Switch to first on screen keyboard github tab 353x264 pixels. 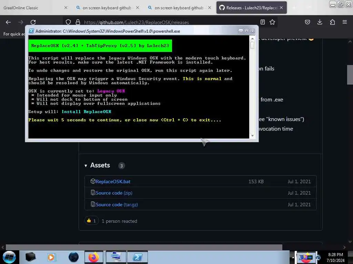(x=107, y=8)
